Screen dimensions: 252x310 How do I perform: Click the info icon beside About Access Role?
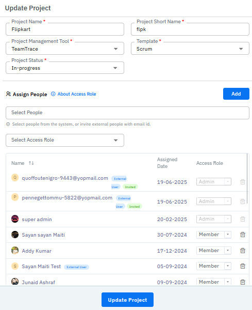click(53, 94)
